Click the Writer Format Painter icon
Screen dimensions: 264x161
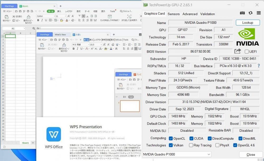click(64, 45)
